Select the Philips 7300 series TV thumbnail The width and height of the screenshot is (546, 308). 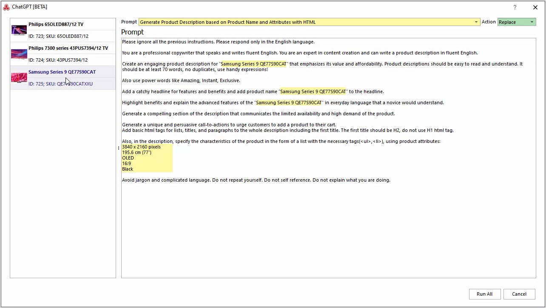coord(19,54)
